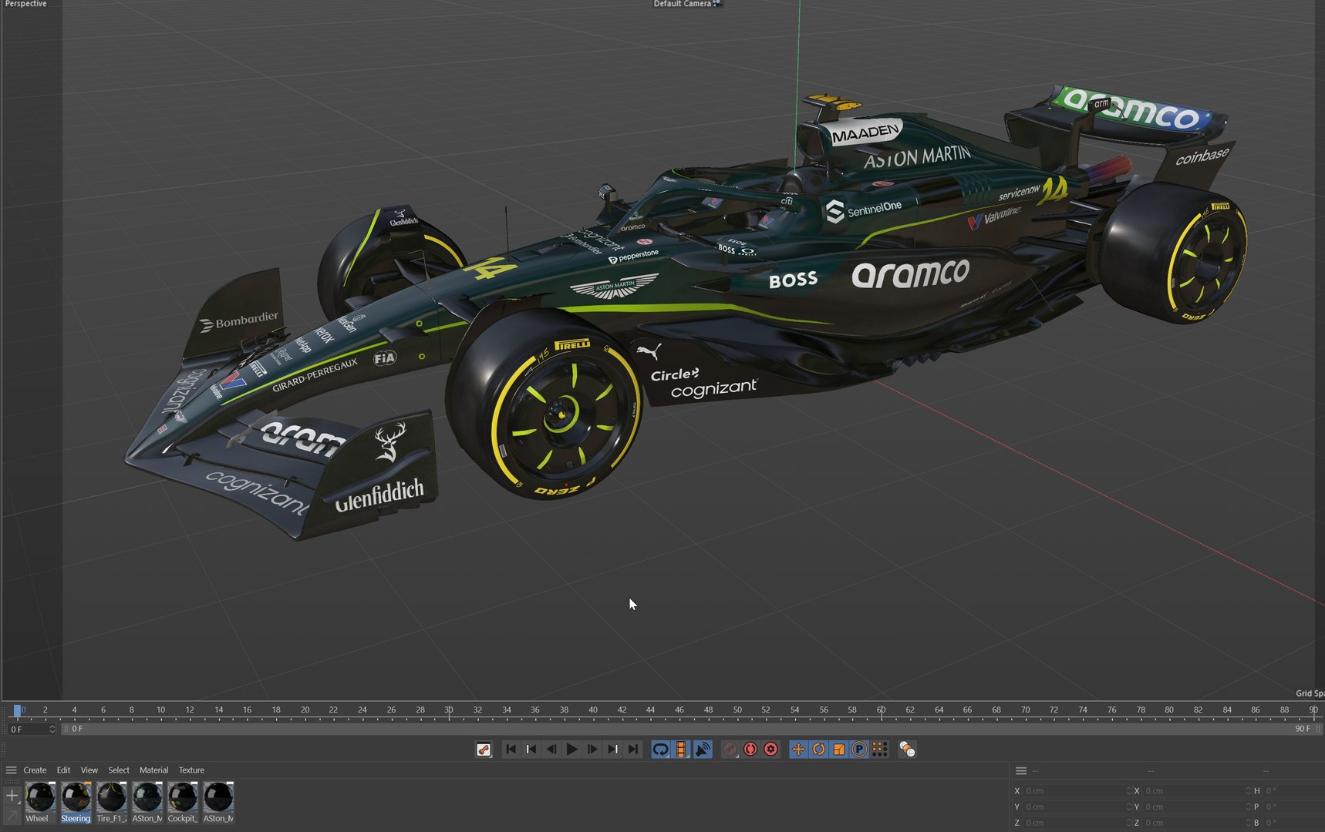Open the Material menu
The image size is (1325, 832).
[x=153, y=770]
